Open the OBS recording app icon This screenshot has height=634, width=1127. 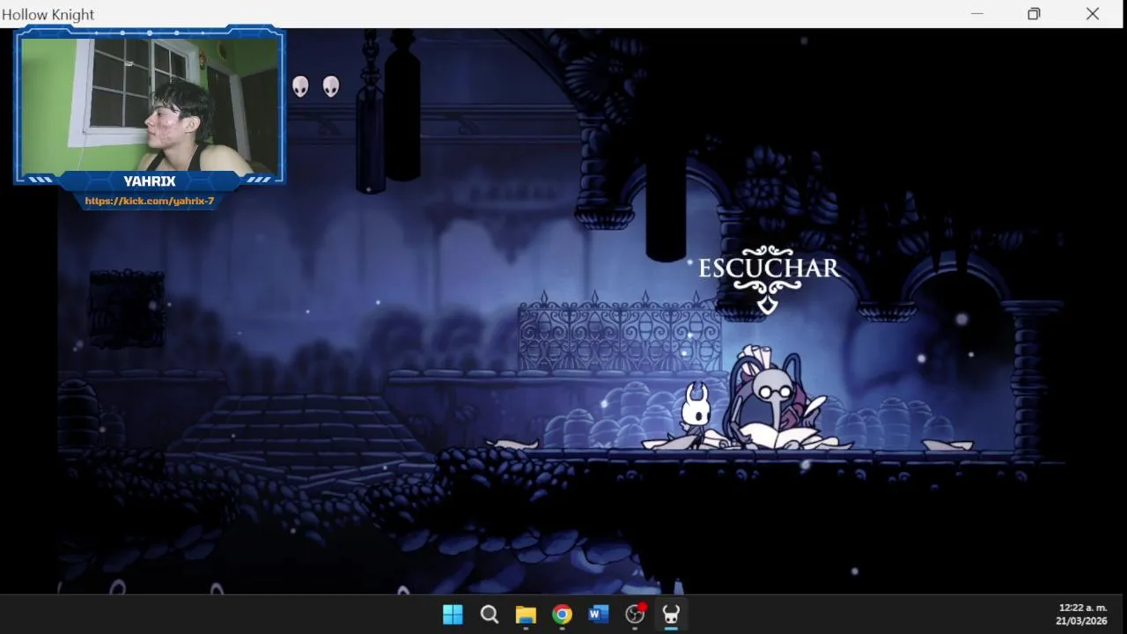click(636, 615)
